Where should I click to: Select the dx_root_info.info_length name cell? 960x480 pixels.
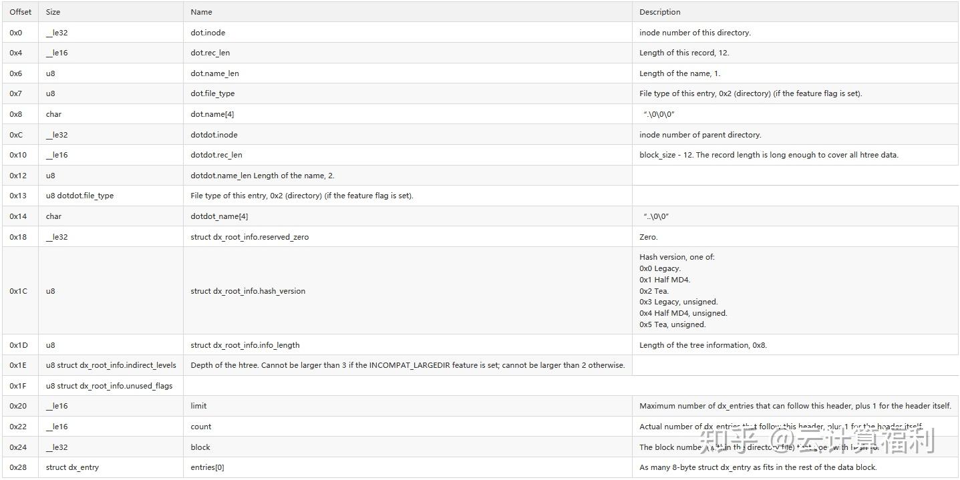(x=245, y=345)
